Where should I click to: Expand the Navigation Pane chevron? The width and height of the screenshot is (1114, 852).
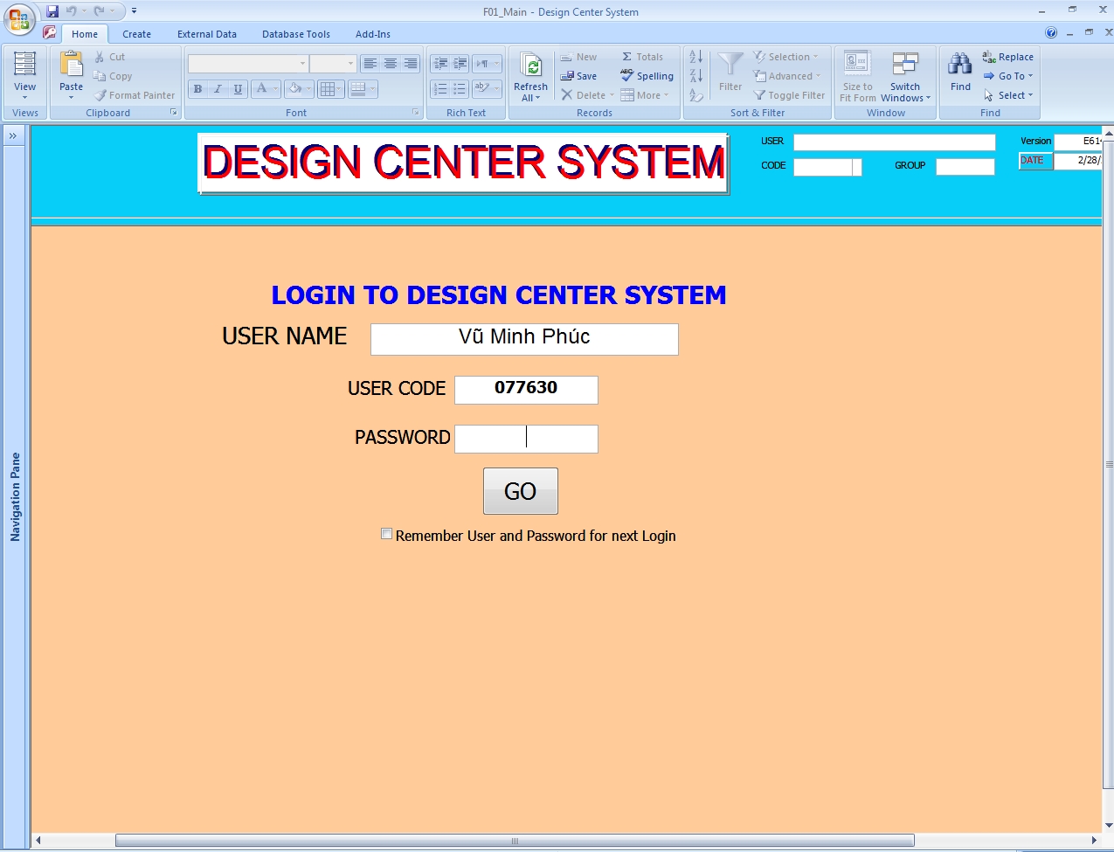13,136
